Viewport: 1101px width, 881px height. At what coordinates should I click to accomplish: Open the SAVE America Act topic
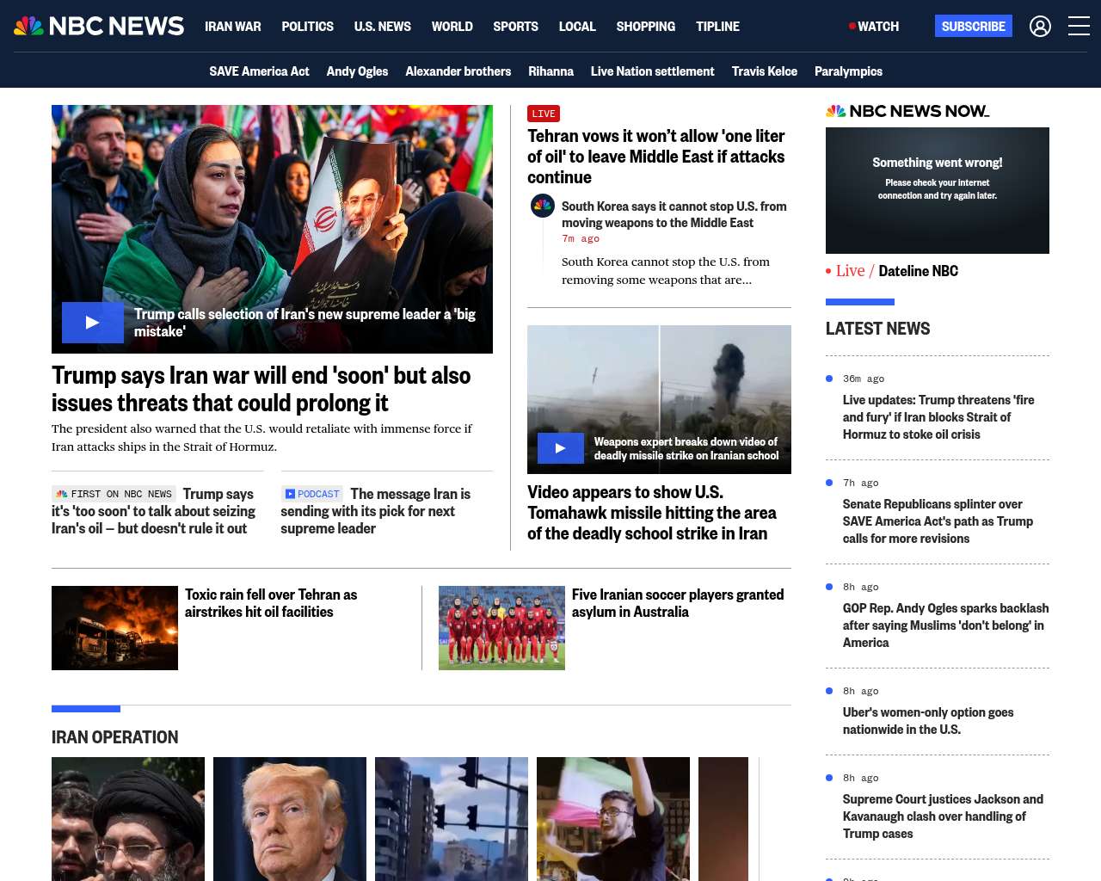pyautogui.click(x=259, y=71)
